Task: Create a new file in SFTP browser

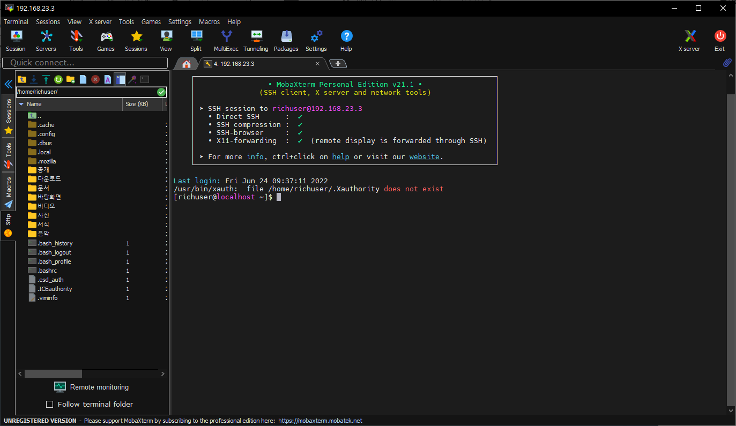Action: (83, 79)
